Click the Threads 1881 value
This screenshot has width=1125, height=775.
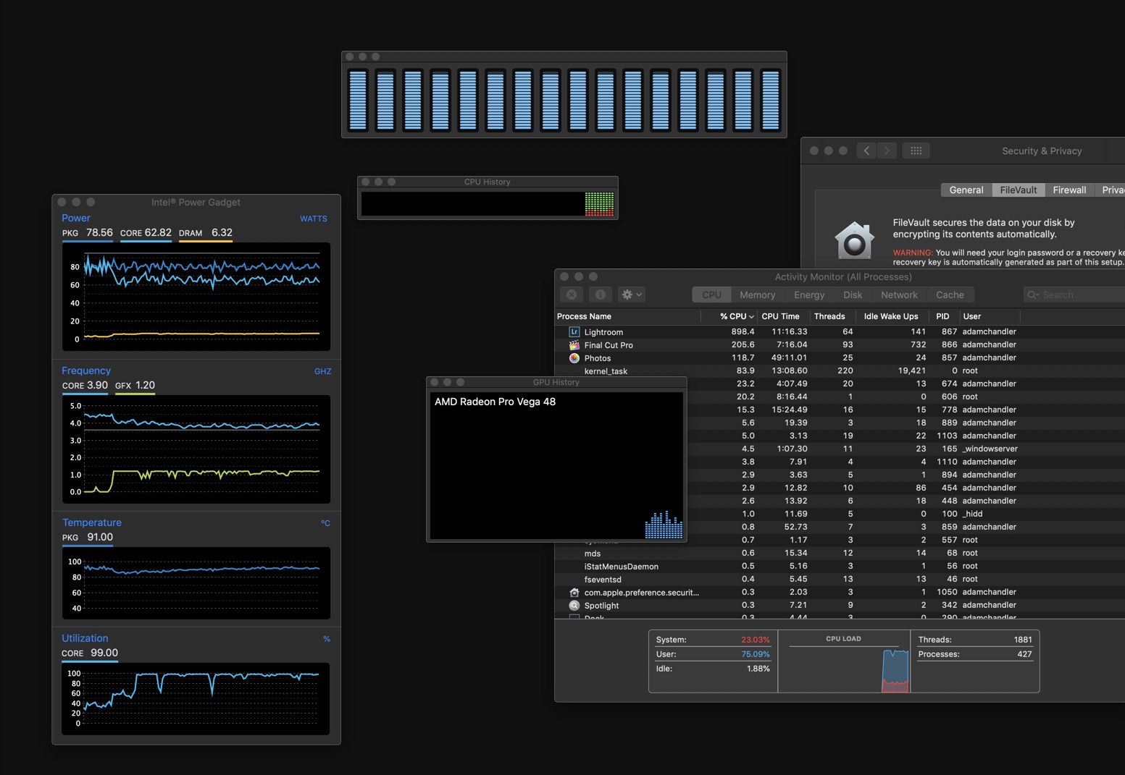pyautogui.click(x=1023, y=640)
